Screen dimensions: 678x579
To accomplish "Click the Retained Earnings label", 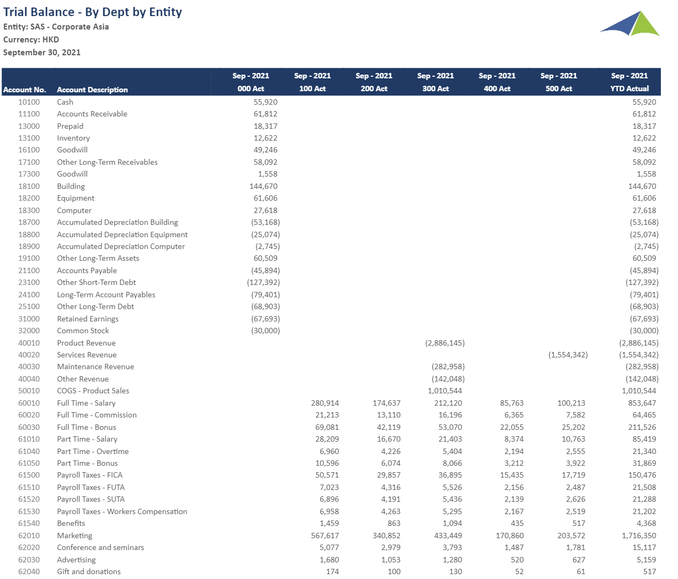I will pyautogui.click(x=88, y=319).
